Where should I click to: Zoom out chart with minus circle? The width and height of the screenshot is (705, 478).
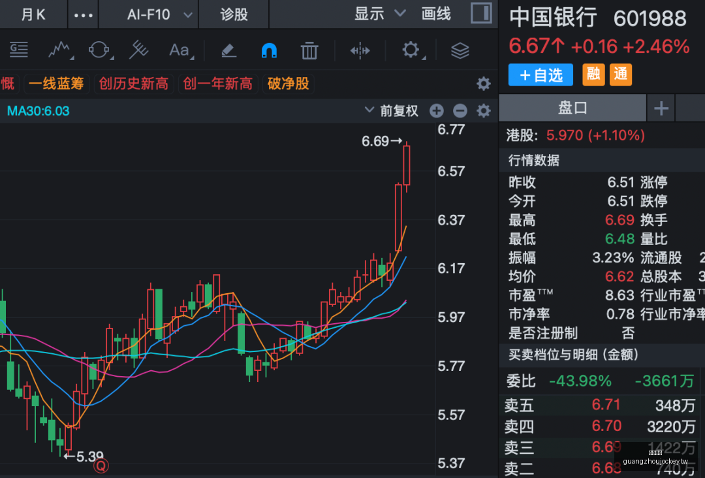tap(460, 110)
